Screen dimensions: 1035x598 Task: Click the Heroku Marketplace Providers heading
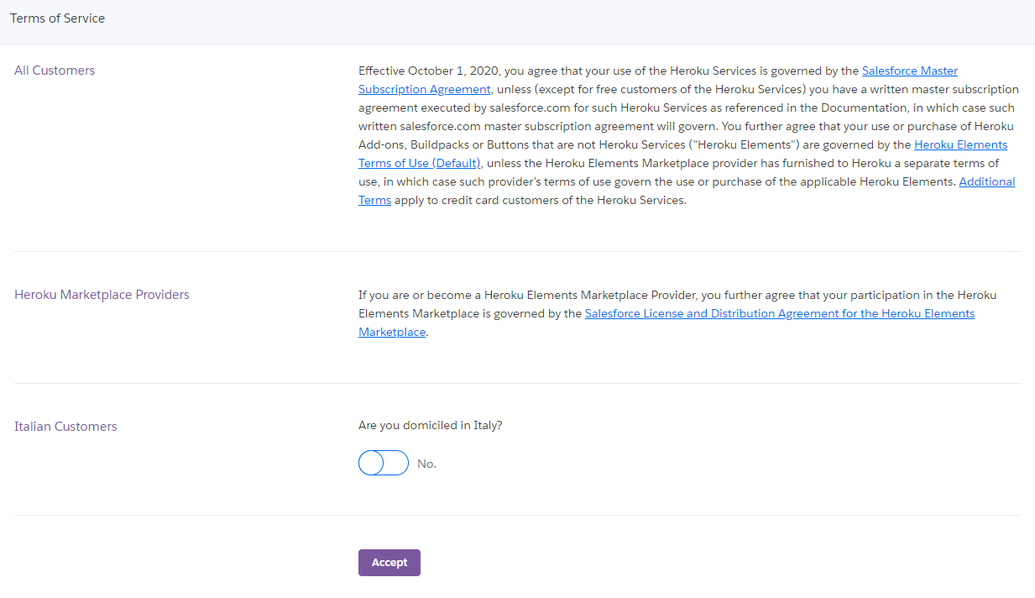[x=102, y=295]
